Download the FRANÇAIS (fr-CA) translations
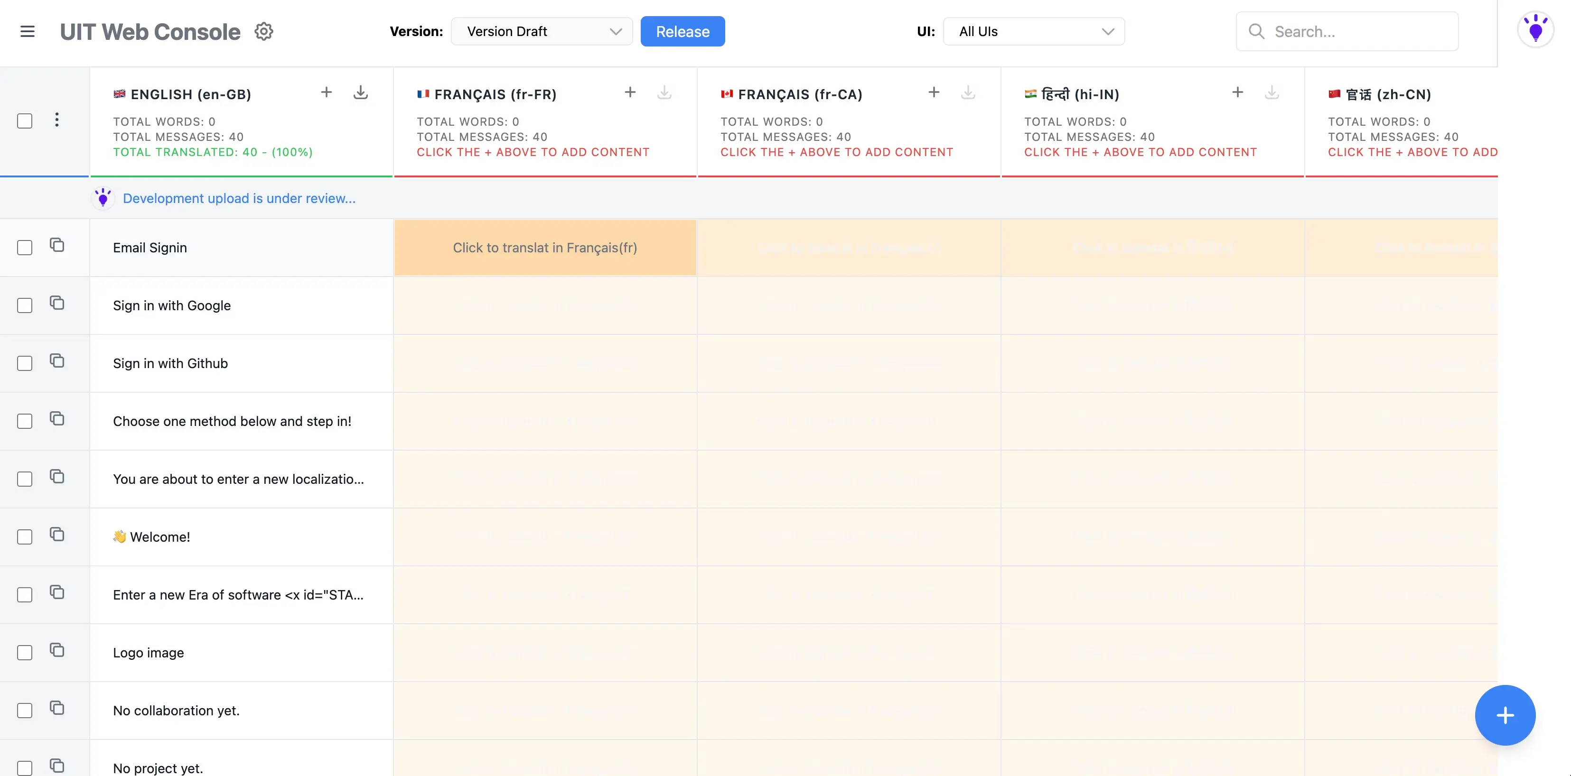This screenshot has height=776, width=1571. [x=968, y=92]
